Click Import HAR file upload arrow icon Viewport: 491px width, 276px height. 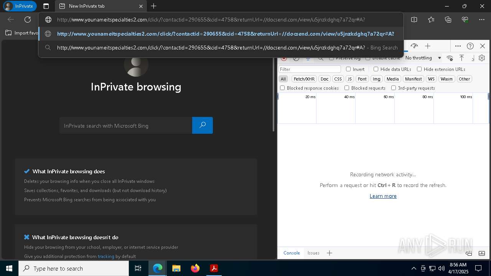coord(462,58)
